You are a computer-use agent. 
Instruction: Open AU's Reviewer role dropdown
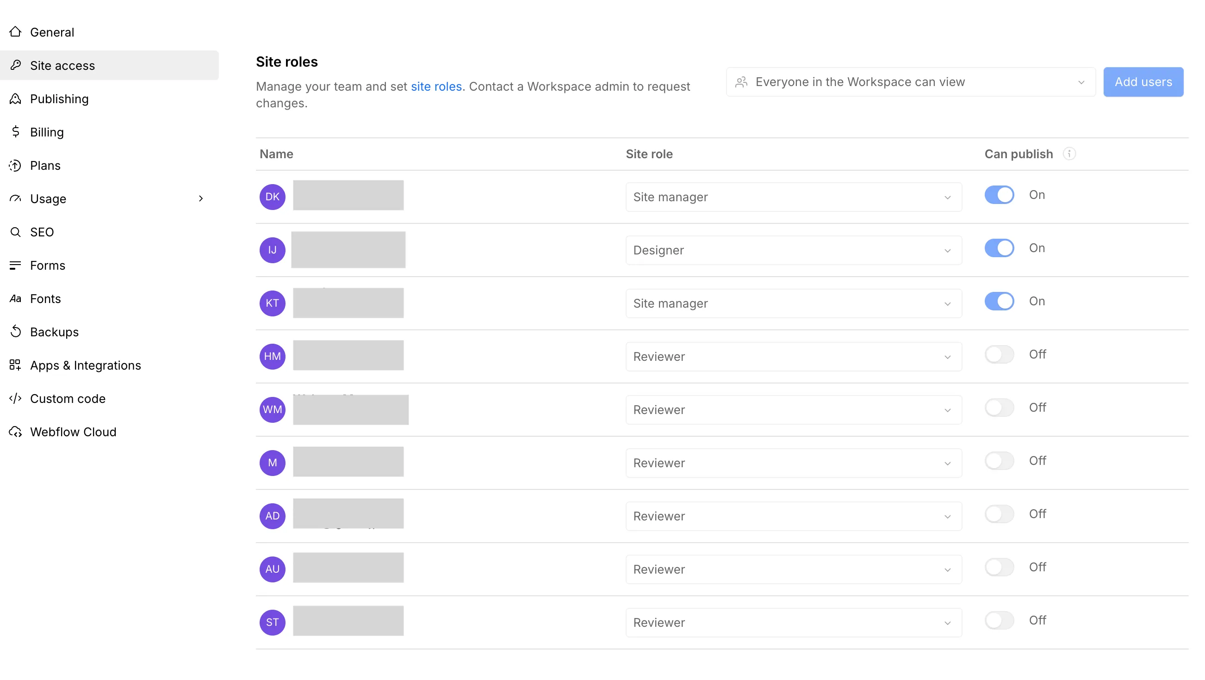pos(794,569)
